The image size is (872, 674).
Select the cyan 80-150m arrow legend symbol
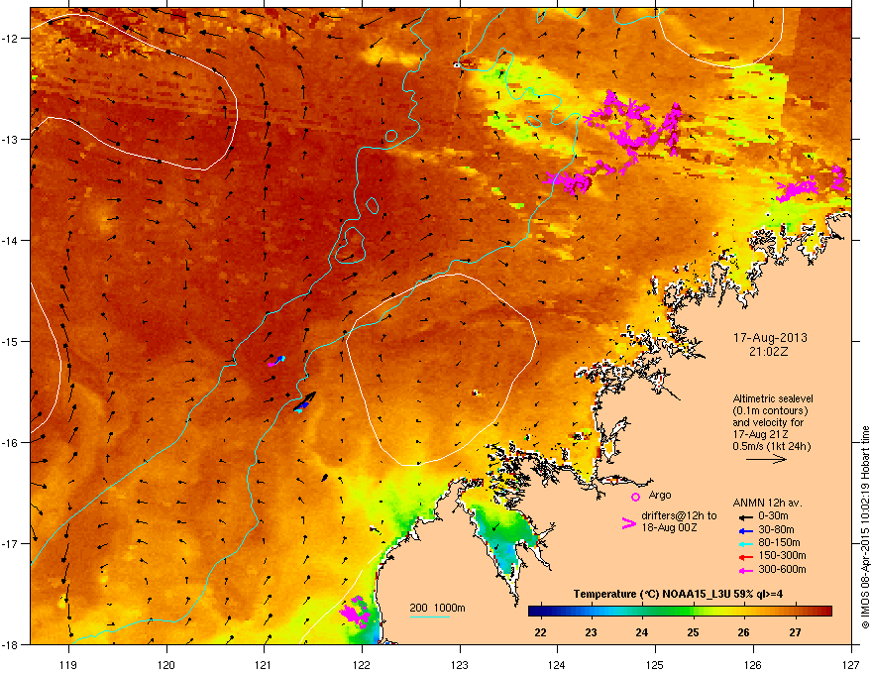coord(745,543)
